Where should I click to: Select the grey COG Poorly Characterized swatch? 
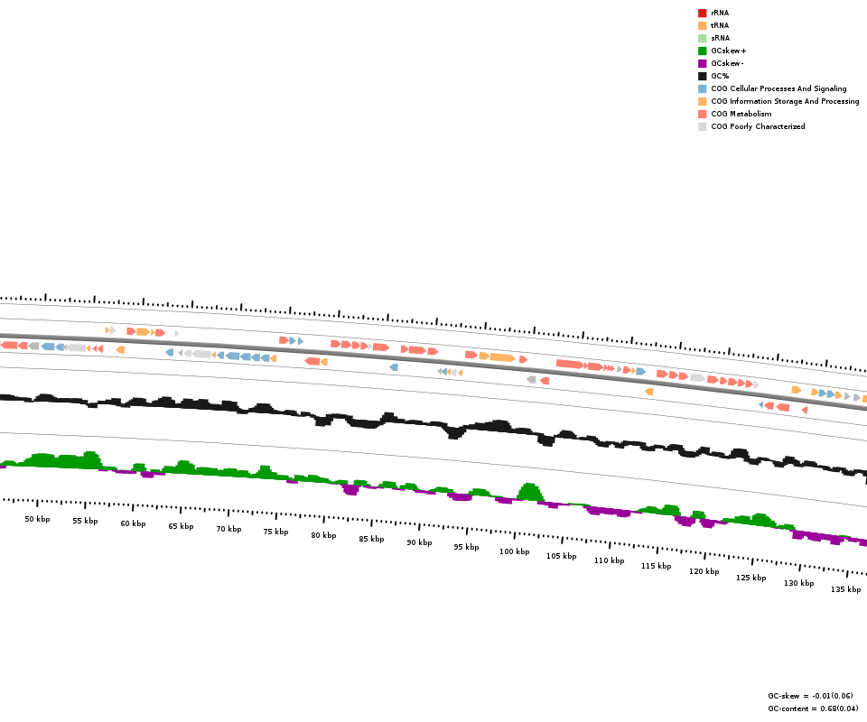pyautogui.click(x=702, y=126)
